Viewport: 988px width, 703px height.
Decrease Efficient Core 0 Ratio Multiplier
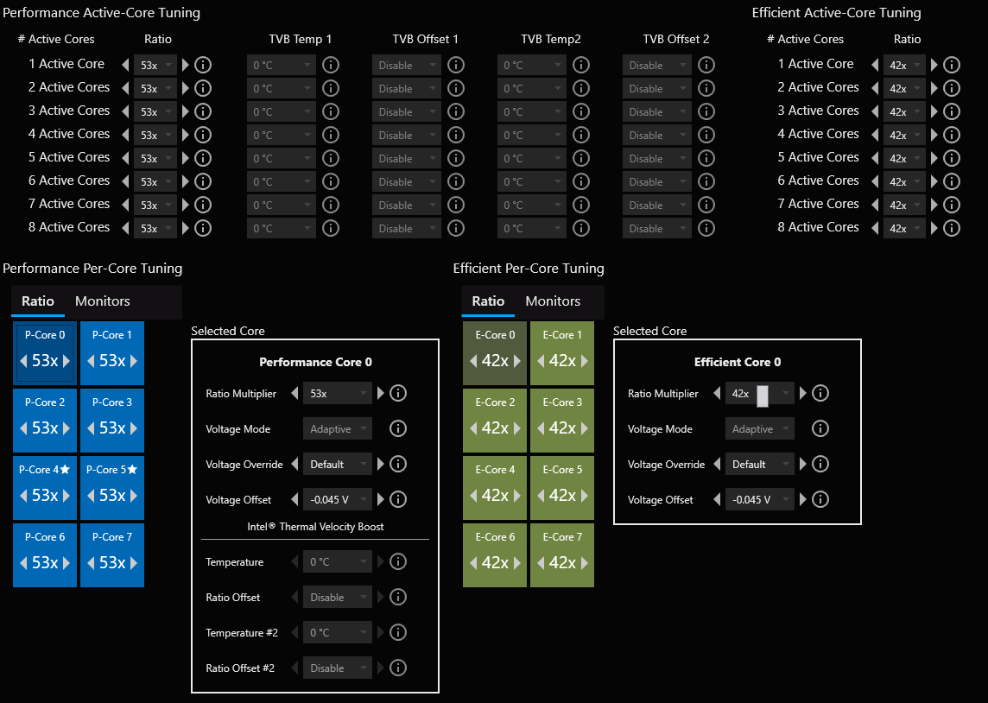tap(717, 393)
